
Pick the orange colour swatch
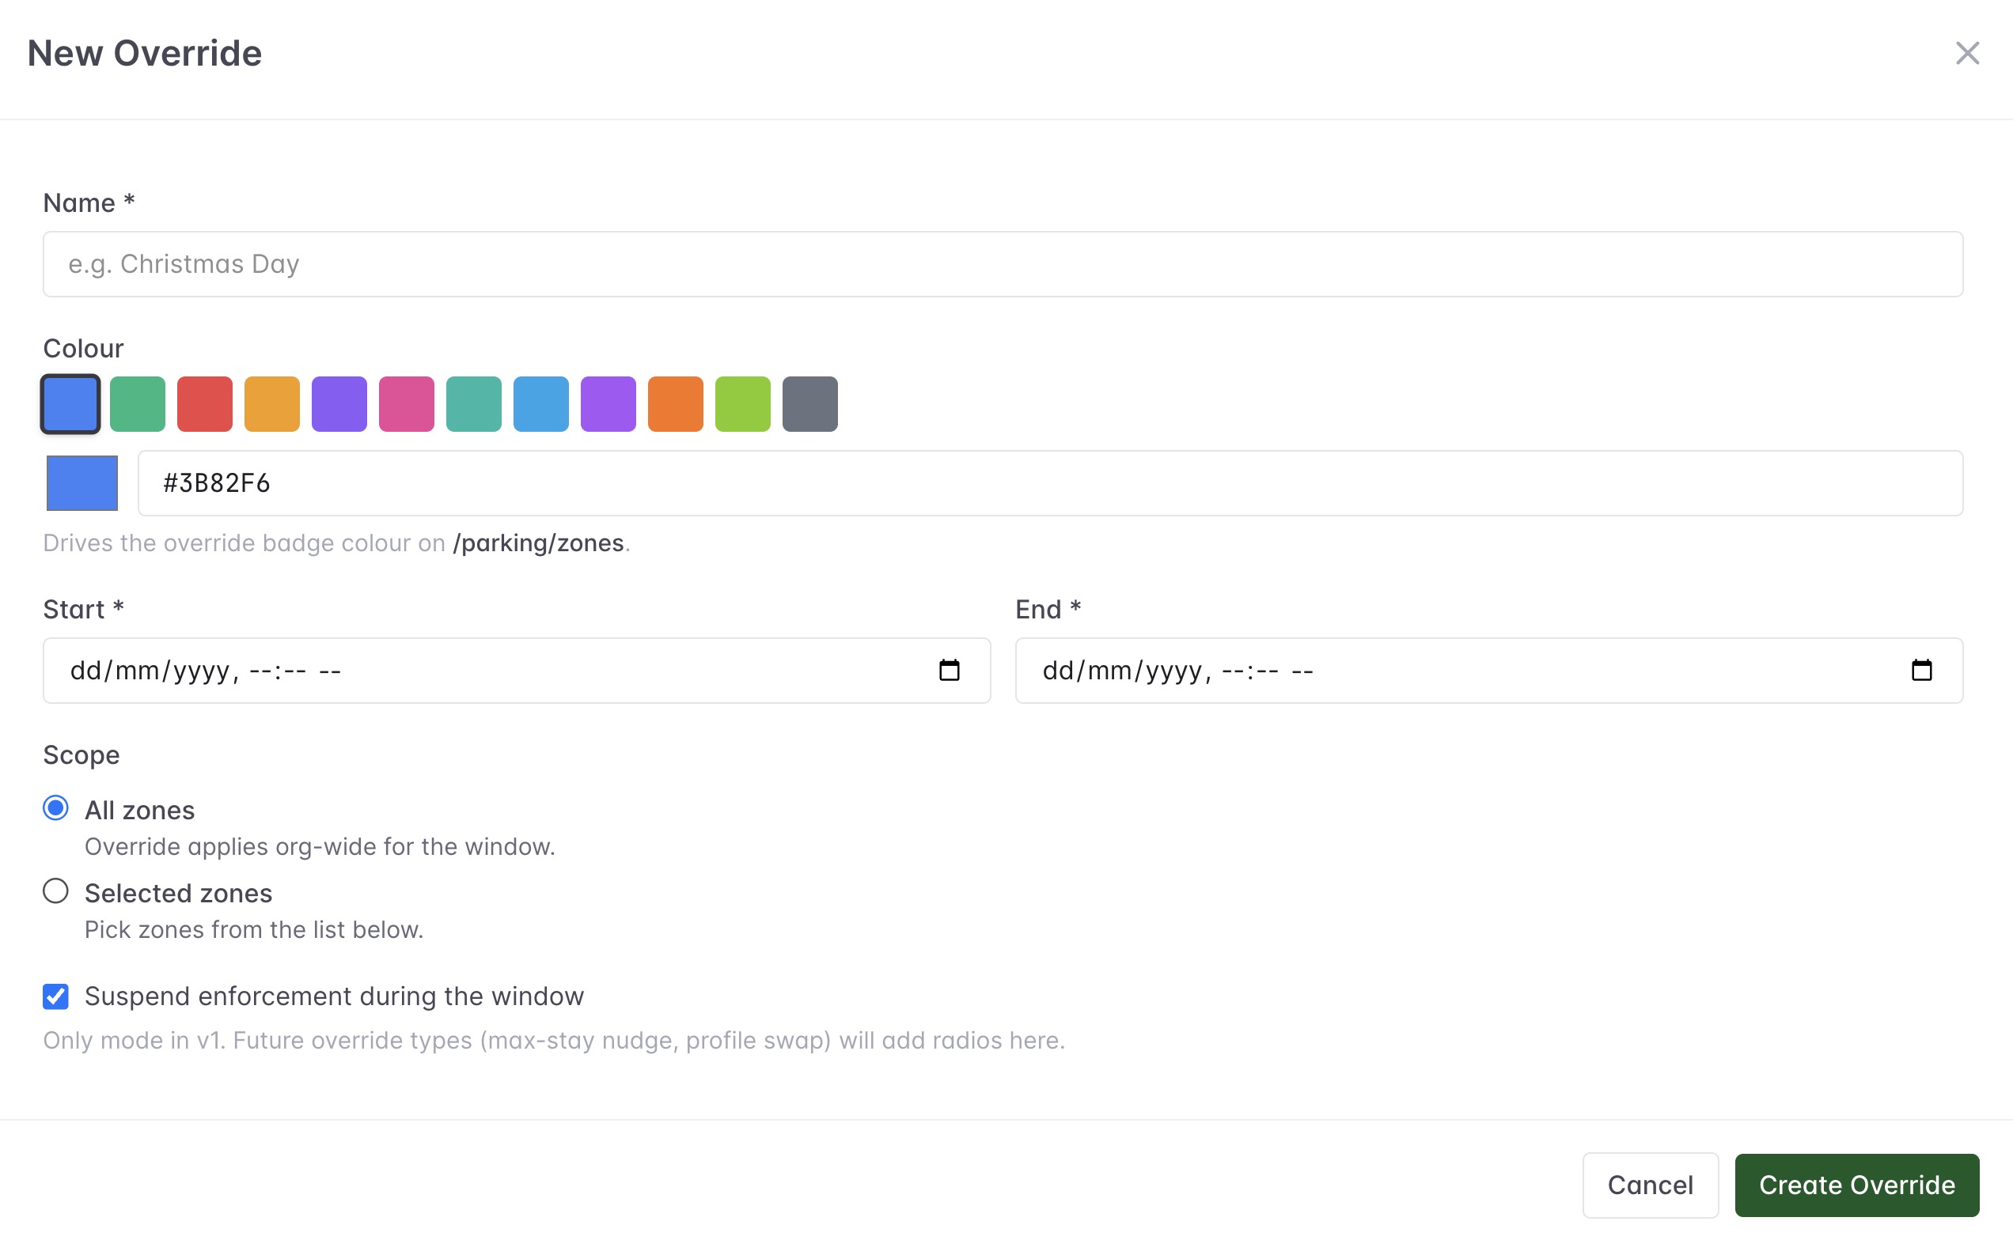click(x=677, y=404)
